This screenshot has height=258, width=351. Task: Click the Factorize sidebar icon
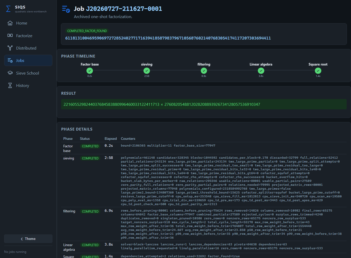coord(10,36)
